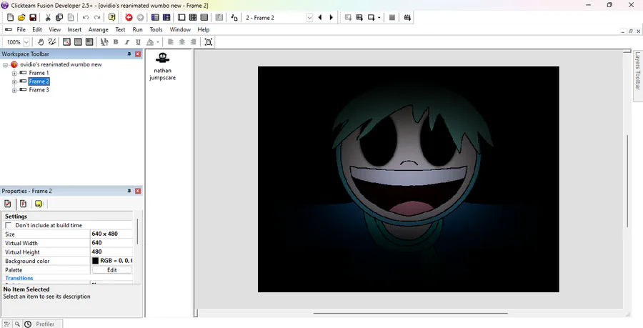Collapse the 'ovidio's reanimated wumbo new' root node

[5, 65]
